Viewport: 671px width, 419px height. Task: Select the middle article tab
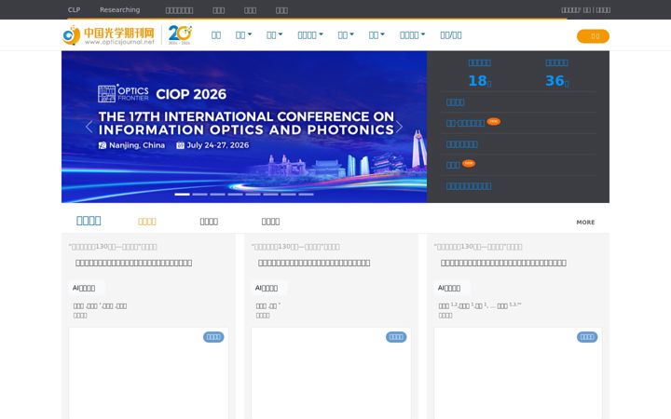[x=209, y=222]
